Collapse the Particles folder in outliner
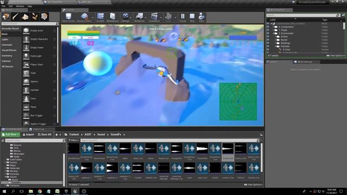 click(x=275, y=47)
